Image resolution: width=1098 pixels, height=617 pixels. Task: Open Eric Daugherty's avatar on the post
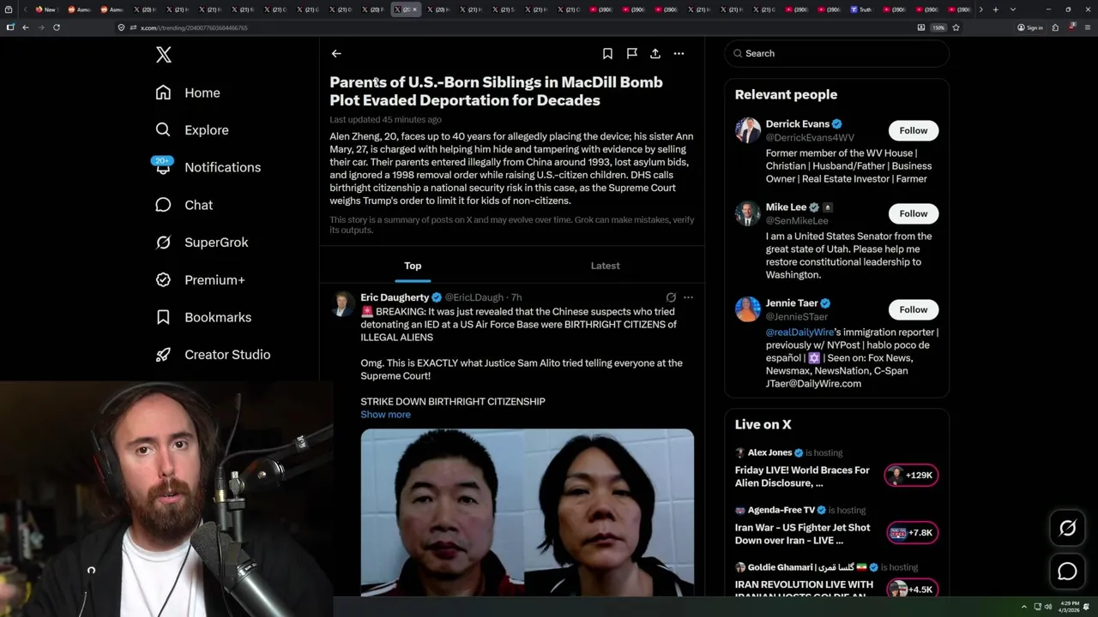[343, 304]
